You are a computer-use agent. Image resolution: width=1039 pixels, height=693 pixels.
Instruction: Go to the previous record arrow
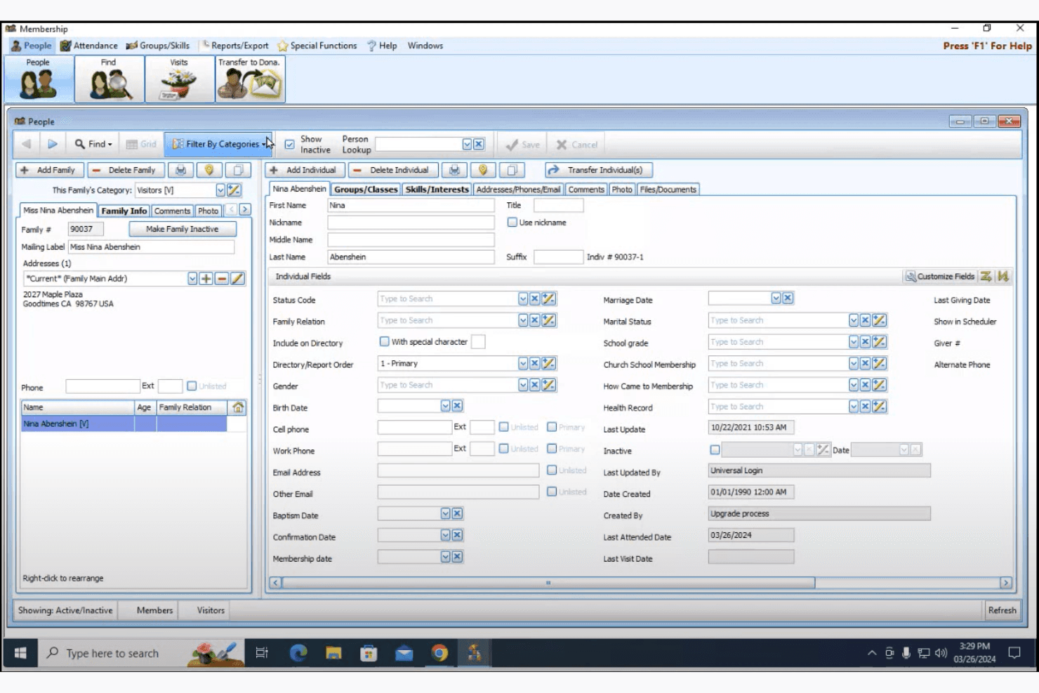tap(27, 144)
